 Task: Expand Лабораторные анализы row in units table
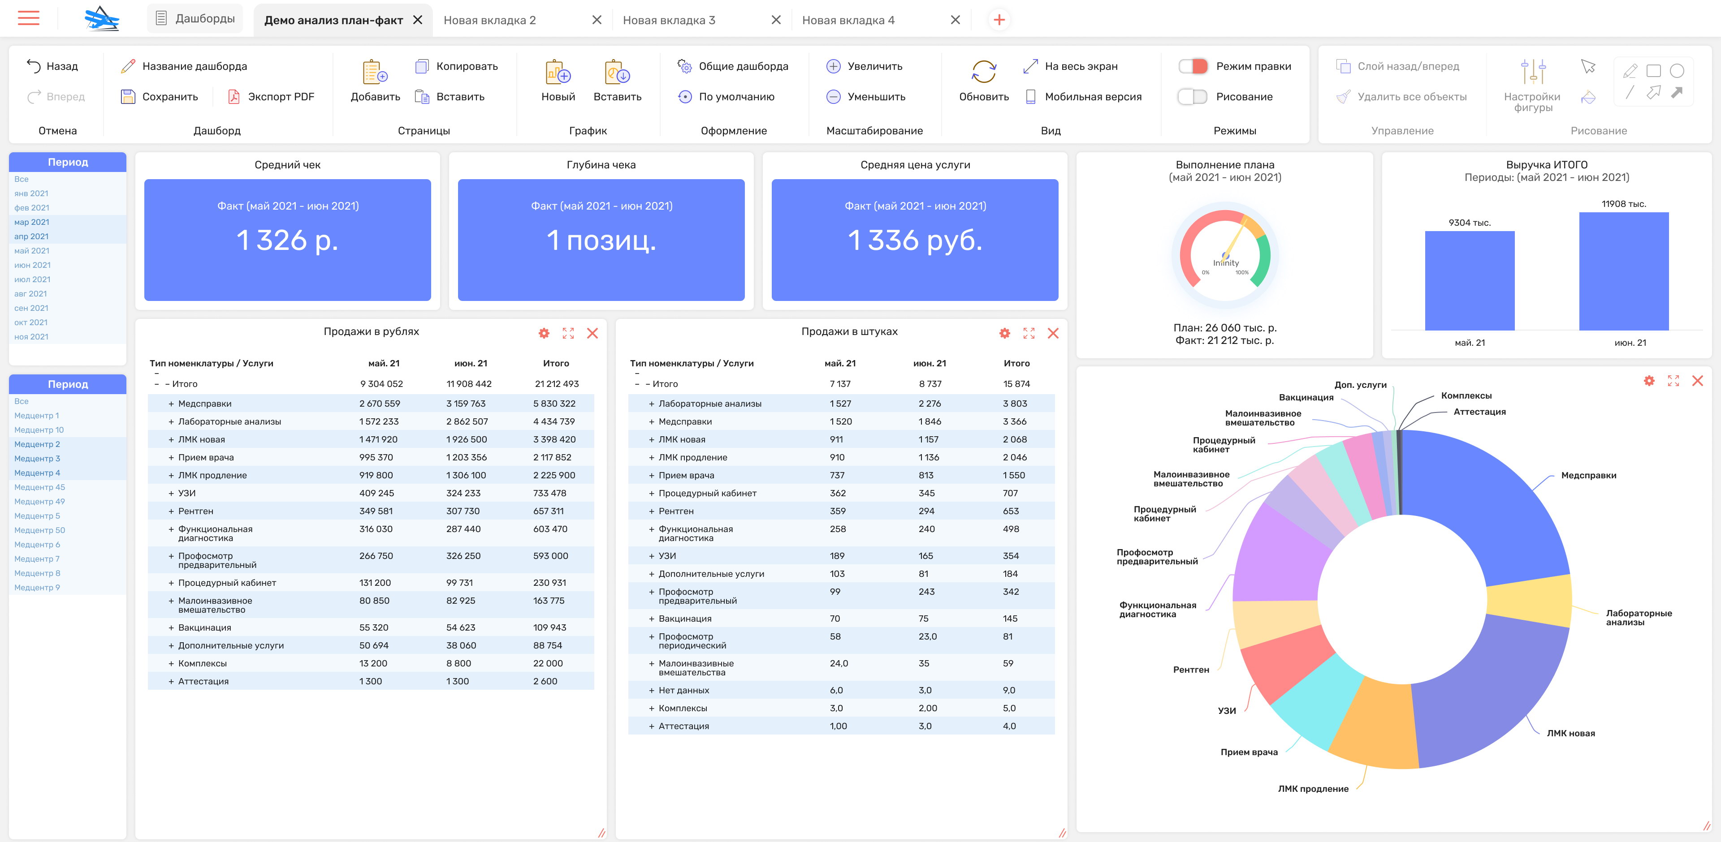coord(651,404)
